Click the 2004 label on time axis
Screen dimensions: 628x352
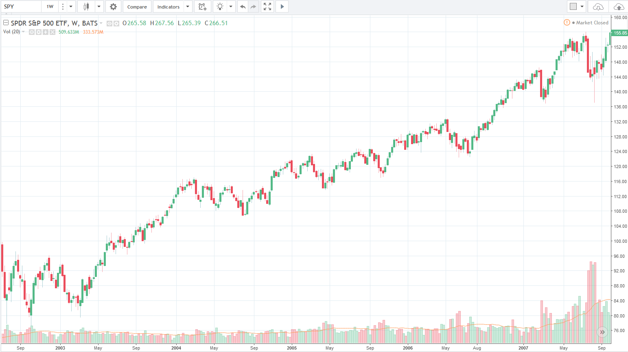pos(176,348)
